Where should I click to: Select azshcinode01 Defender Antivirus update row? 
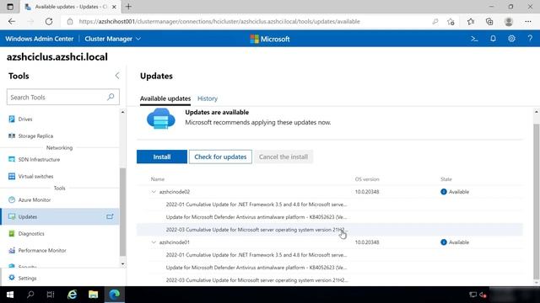[x=330, y=268]
